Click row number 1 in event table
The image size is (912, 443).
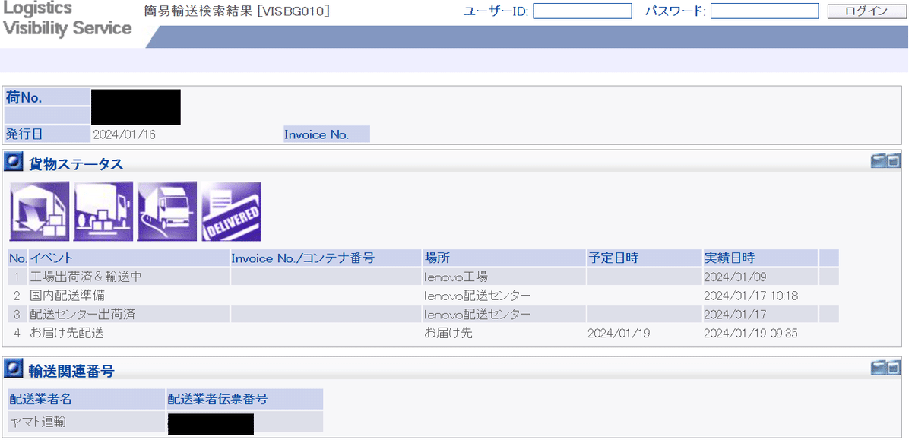(16, 277)
